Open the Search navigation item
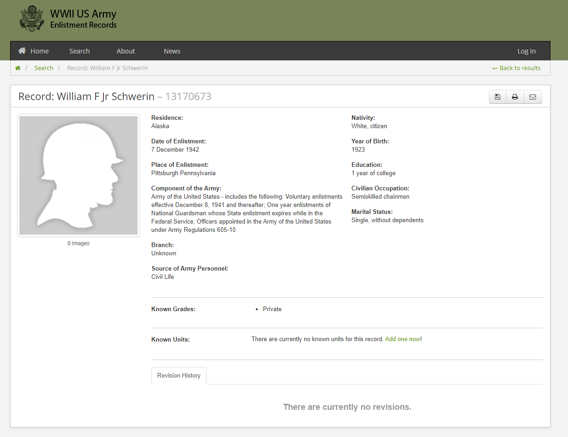 point(79,51)
